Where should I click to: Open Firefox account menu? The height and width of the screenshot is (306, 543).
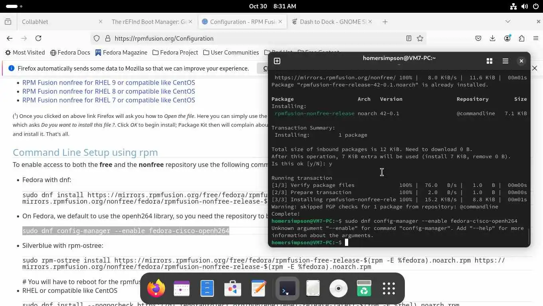click(x=507, y=38)
